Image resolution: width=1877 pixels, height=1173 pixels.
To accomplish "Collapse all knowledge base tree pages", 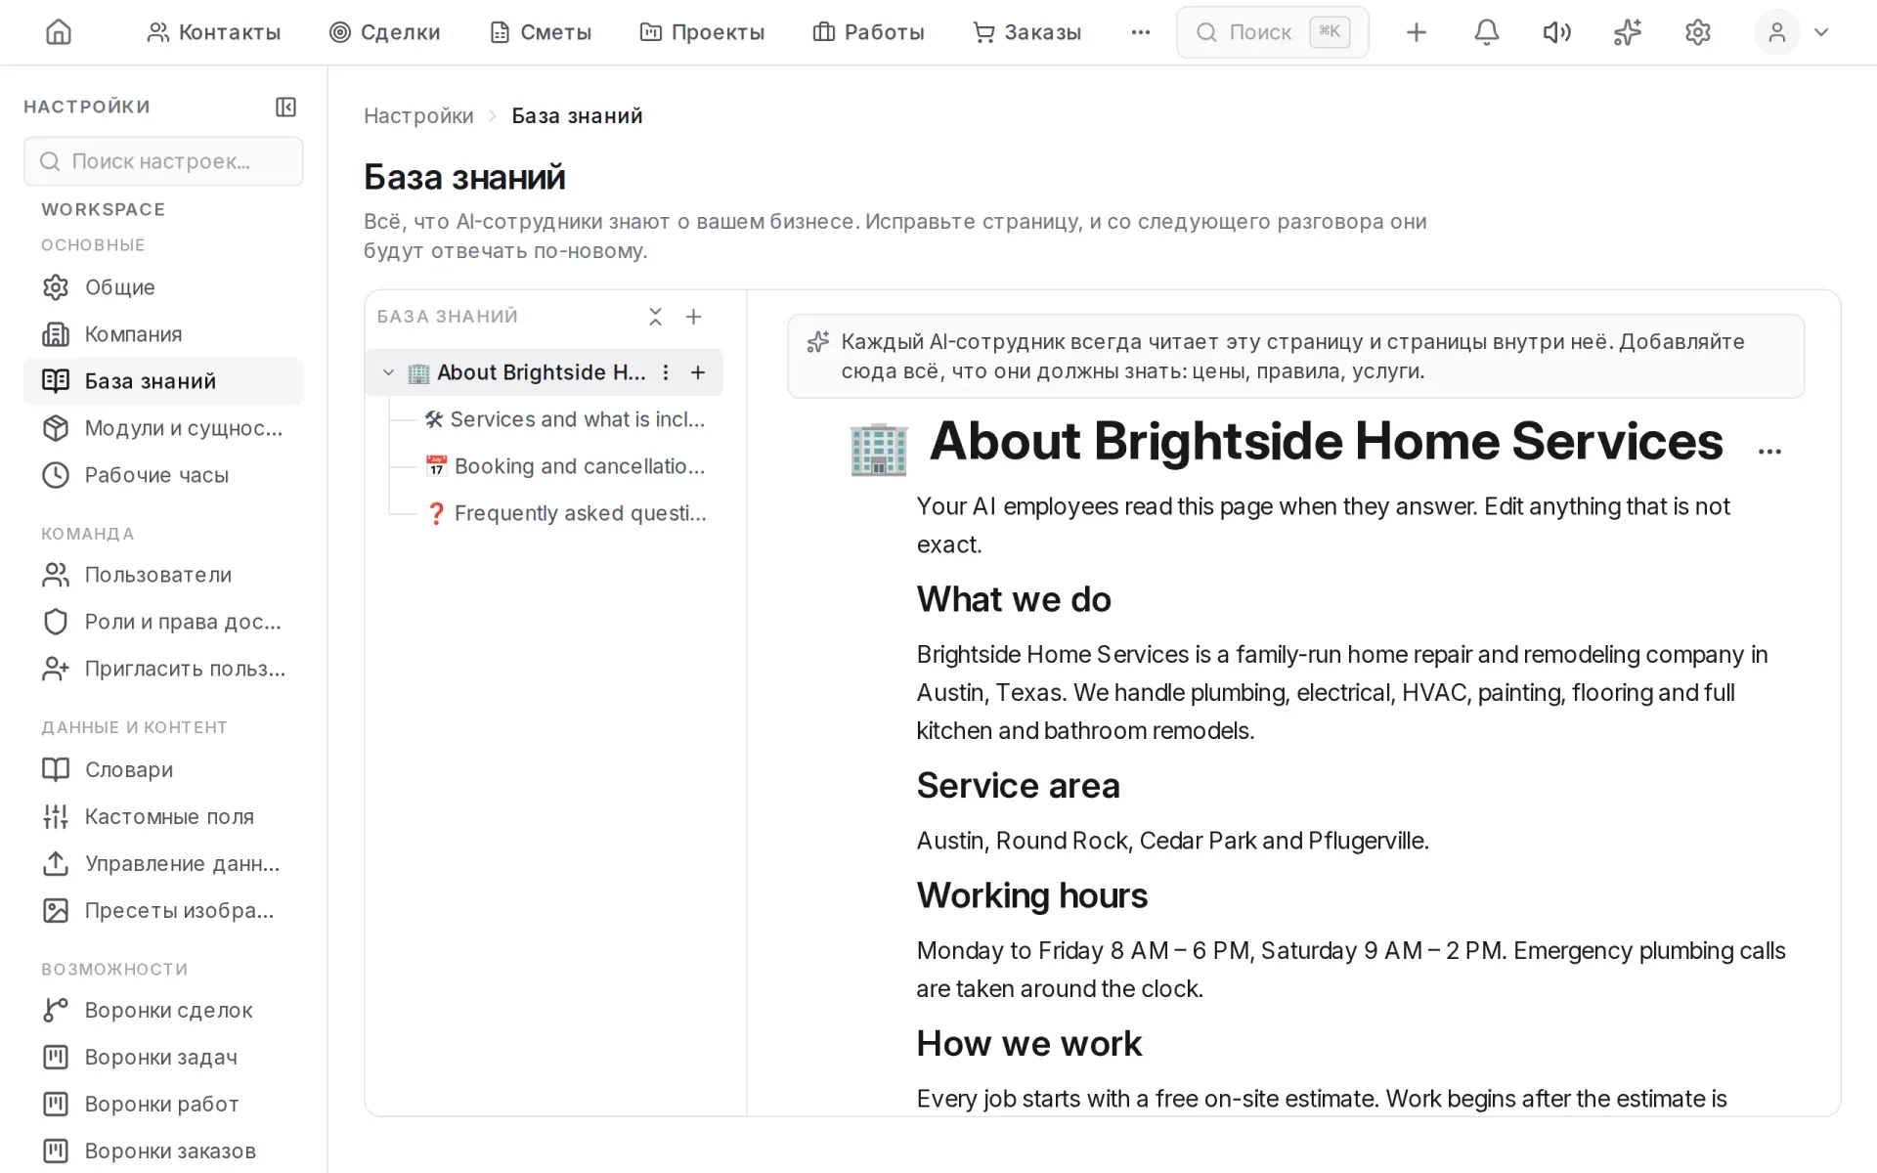I will (x=655, y=317).
